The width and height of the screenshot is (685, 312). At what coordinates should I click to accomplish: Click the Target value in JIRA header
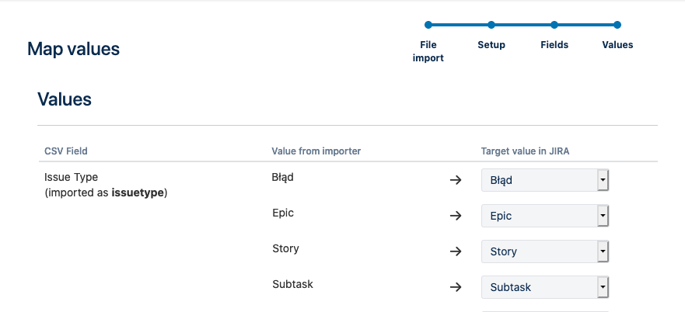click(525, 151)
